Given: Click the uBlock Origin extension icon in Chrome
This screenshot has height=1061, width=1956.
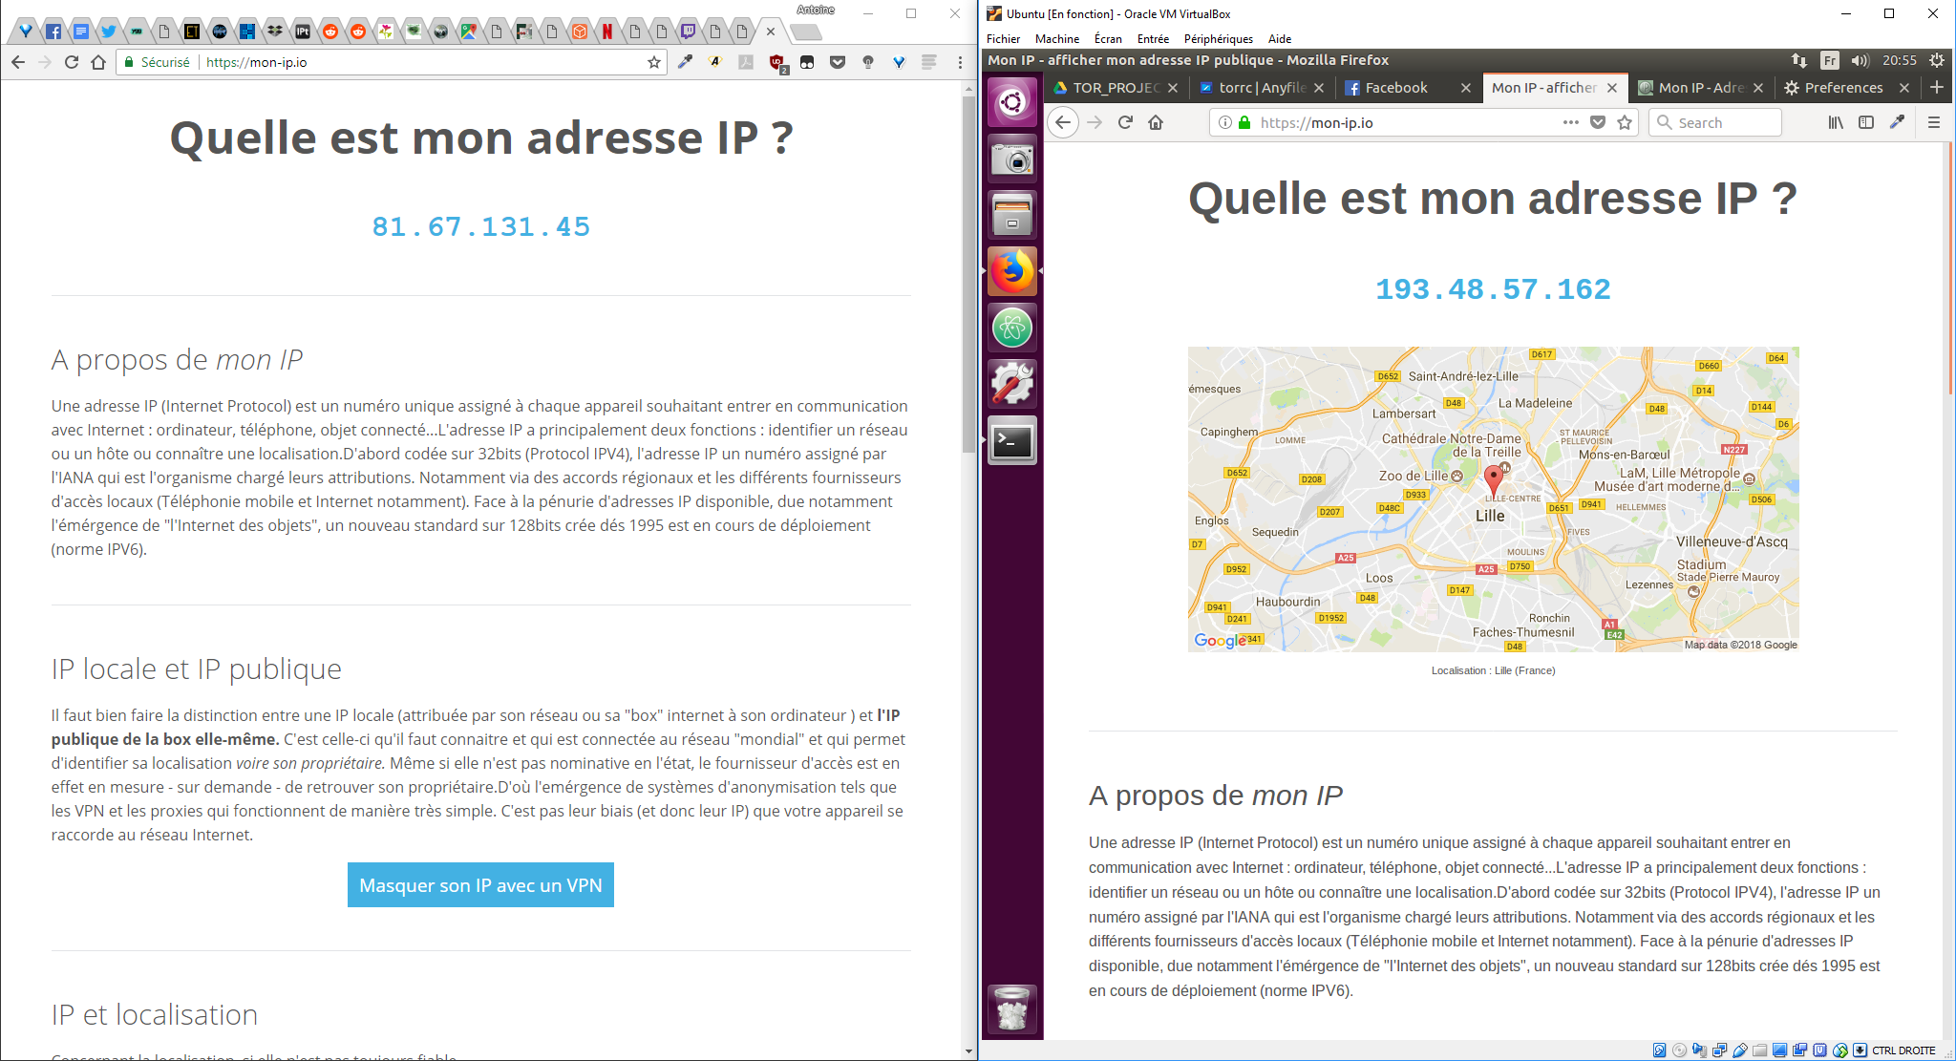Looking at the screenshot, I should (776, 62).
